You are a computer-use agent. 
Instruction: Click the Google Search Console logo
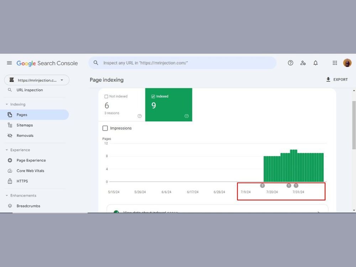(47, 63)
